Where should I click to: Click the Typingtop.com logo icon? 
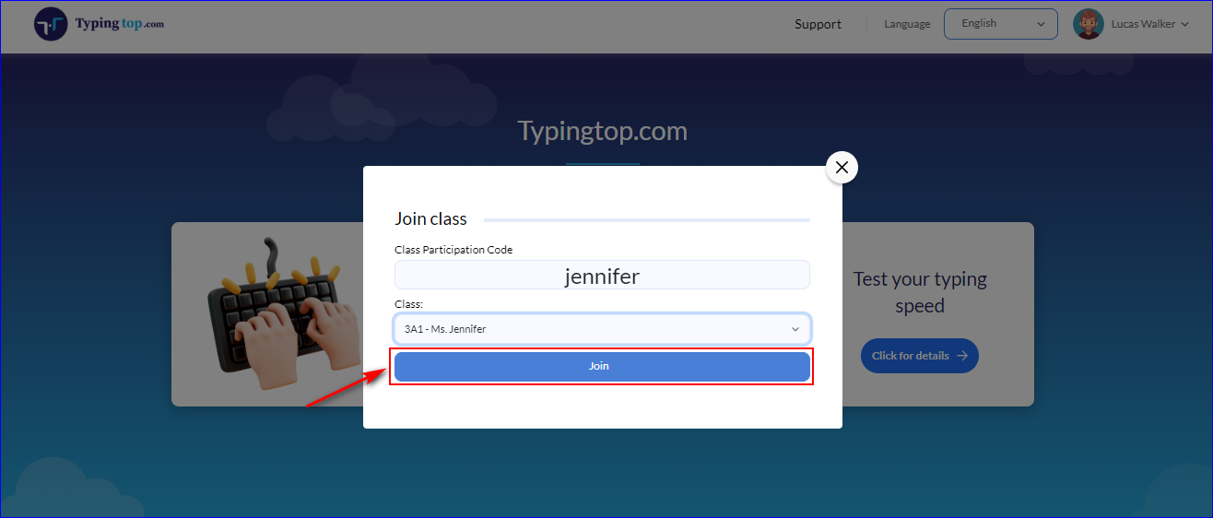point(51,25)
